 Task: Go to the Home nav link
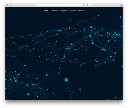[x=46, y=11]
